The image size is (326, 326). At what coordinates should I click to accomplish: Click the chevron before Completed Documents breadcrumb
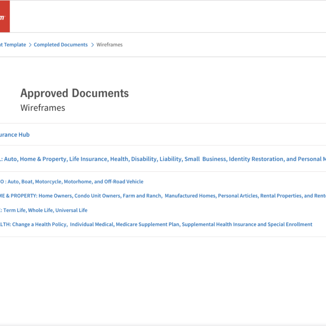tap(30, 45)
